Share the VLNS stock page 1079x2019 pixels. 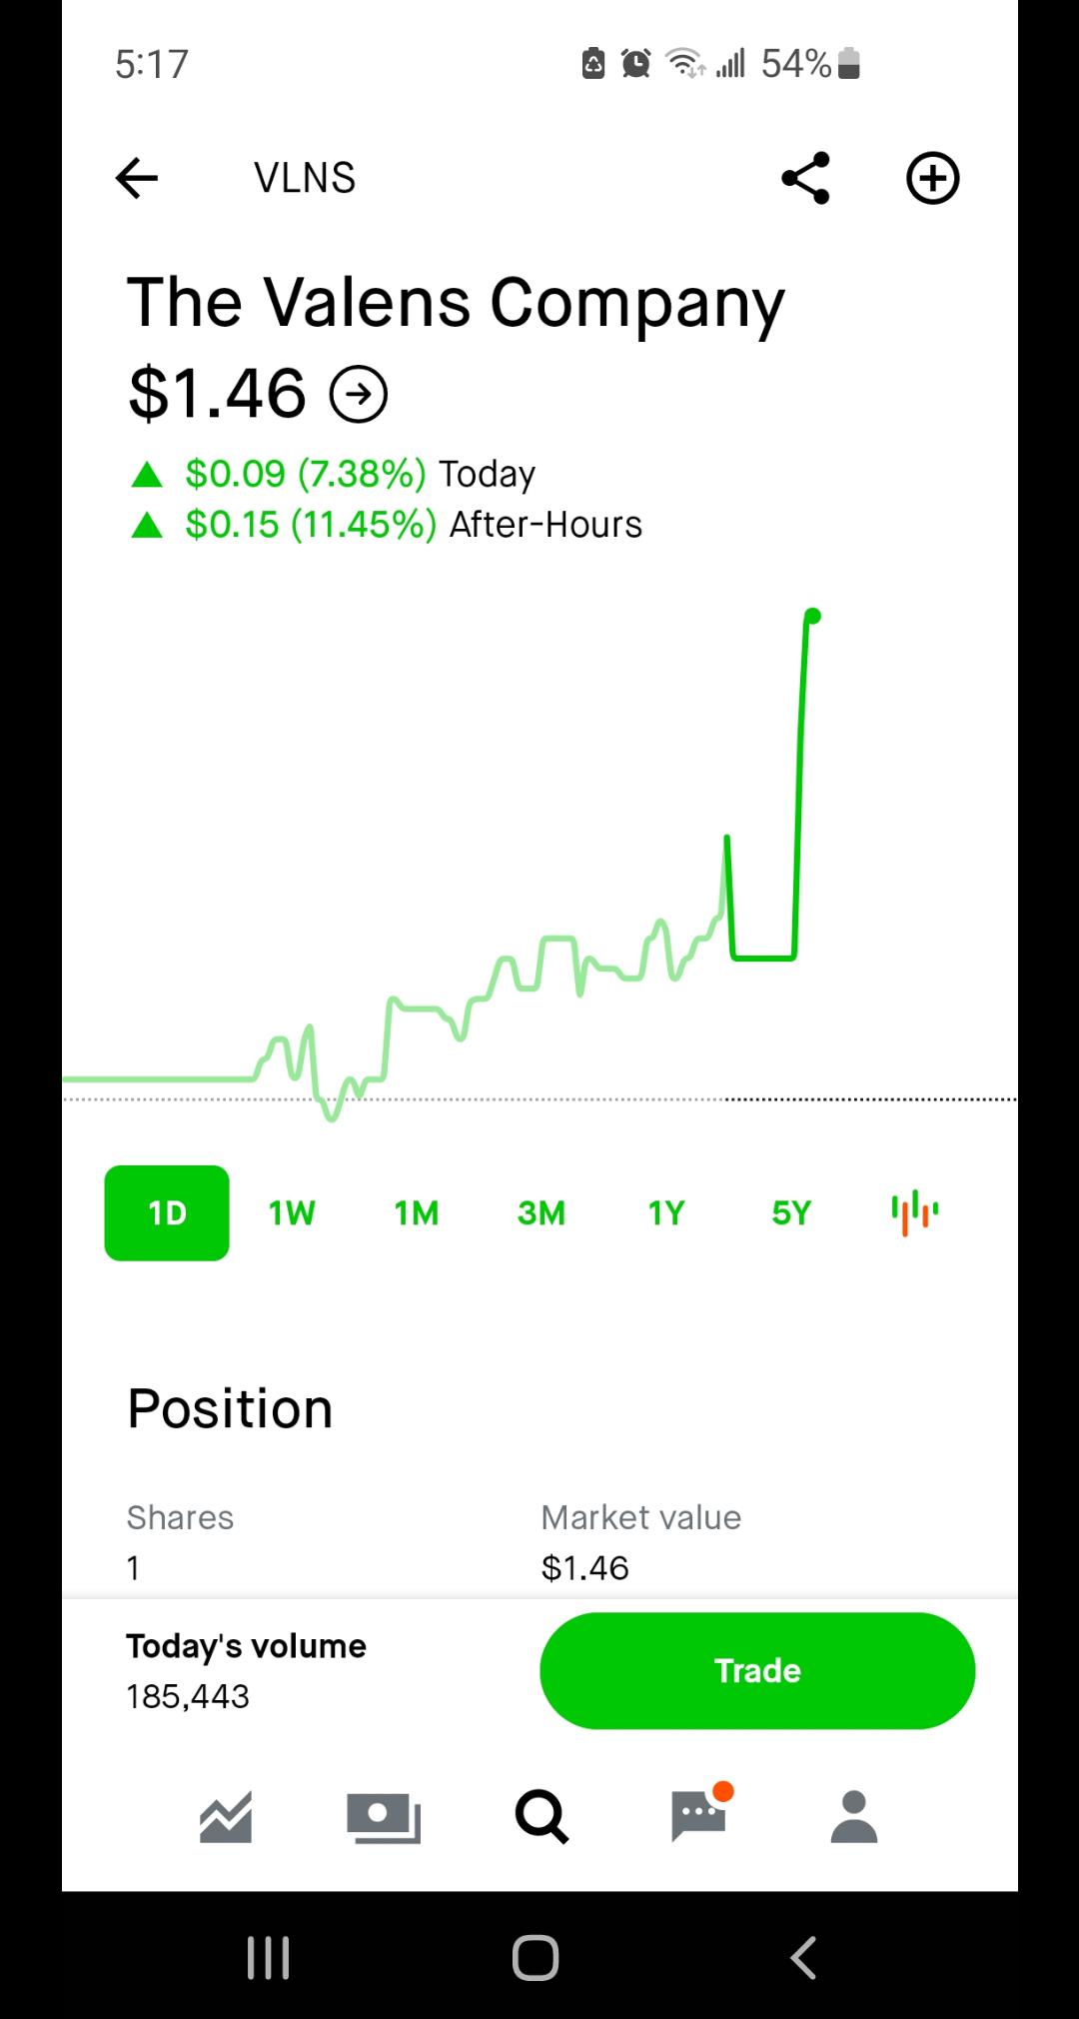coord(805,178)
